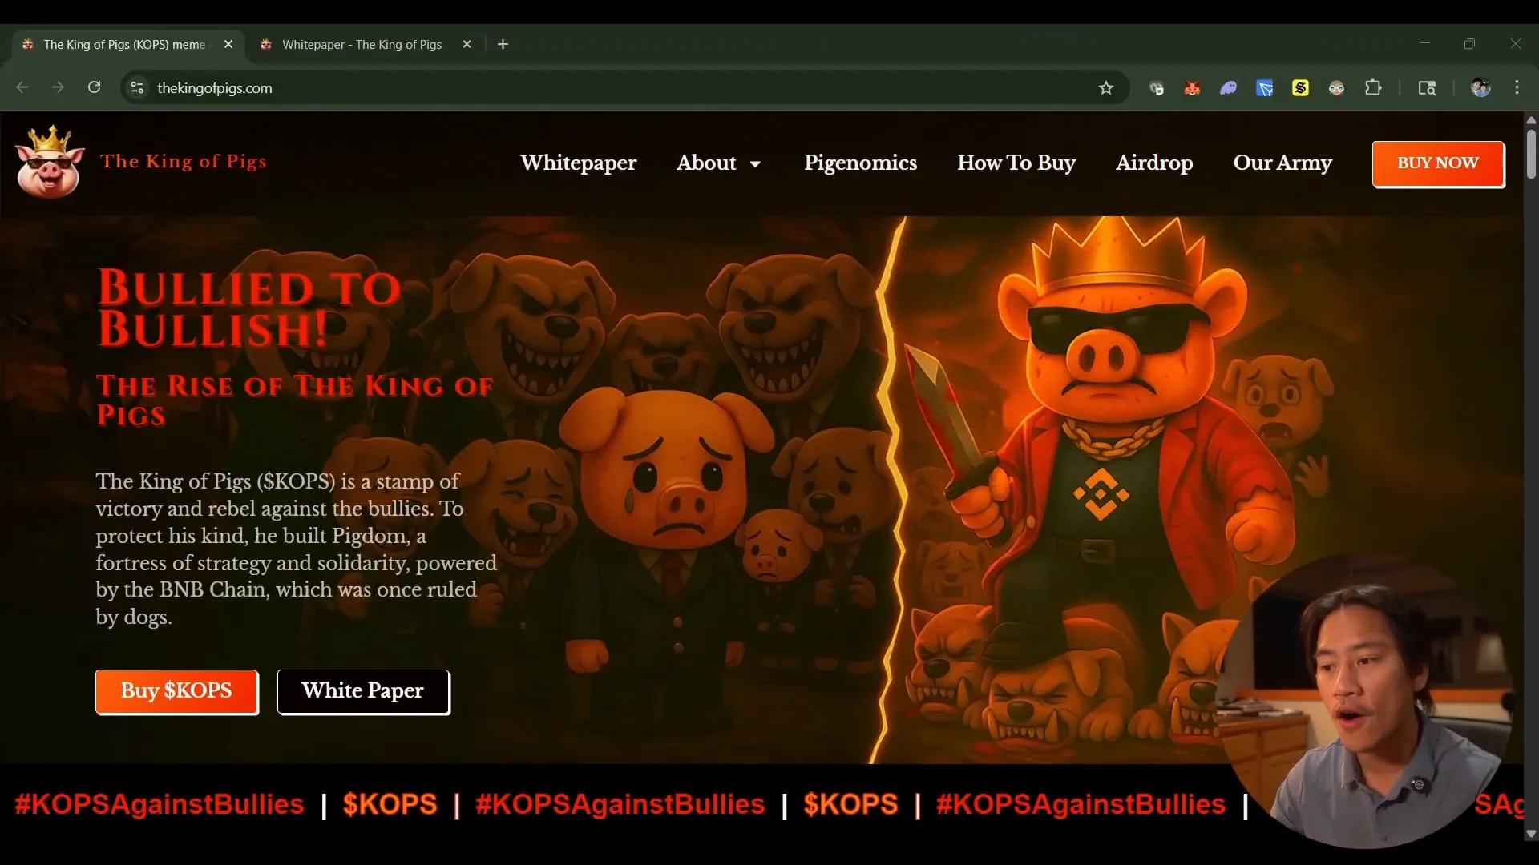The width and height of the screenshot is (1539, 865).
Task: Open the yellow S extension icon
Action: click(x=1300, y=88)
